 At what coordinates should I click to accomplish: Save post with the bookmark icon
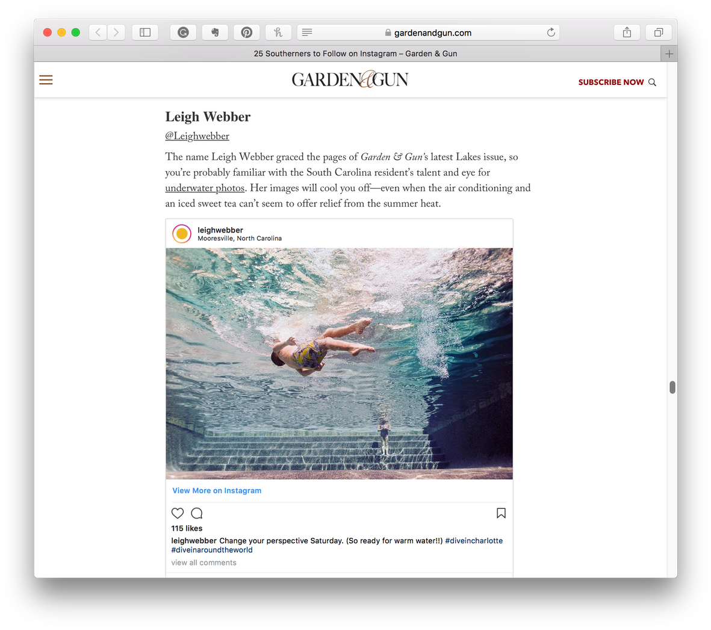point(501,513)
